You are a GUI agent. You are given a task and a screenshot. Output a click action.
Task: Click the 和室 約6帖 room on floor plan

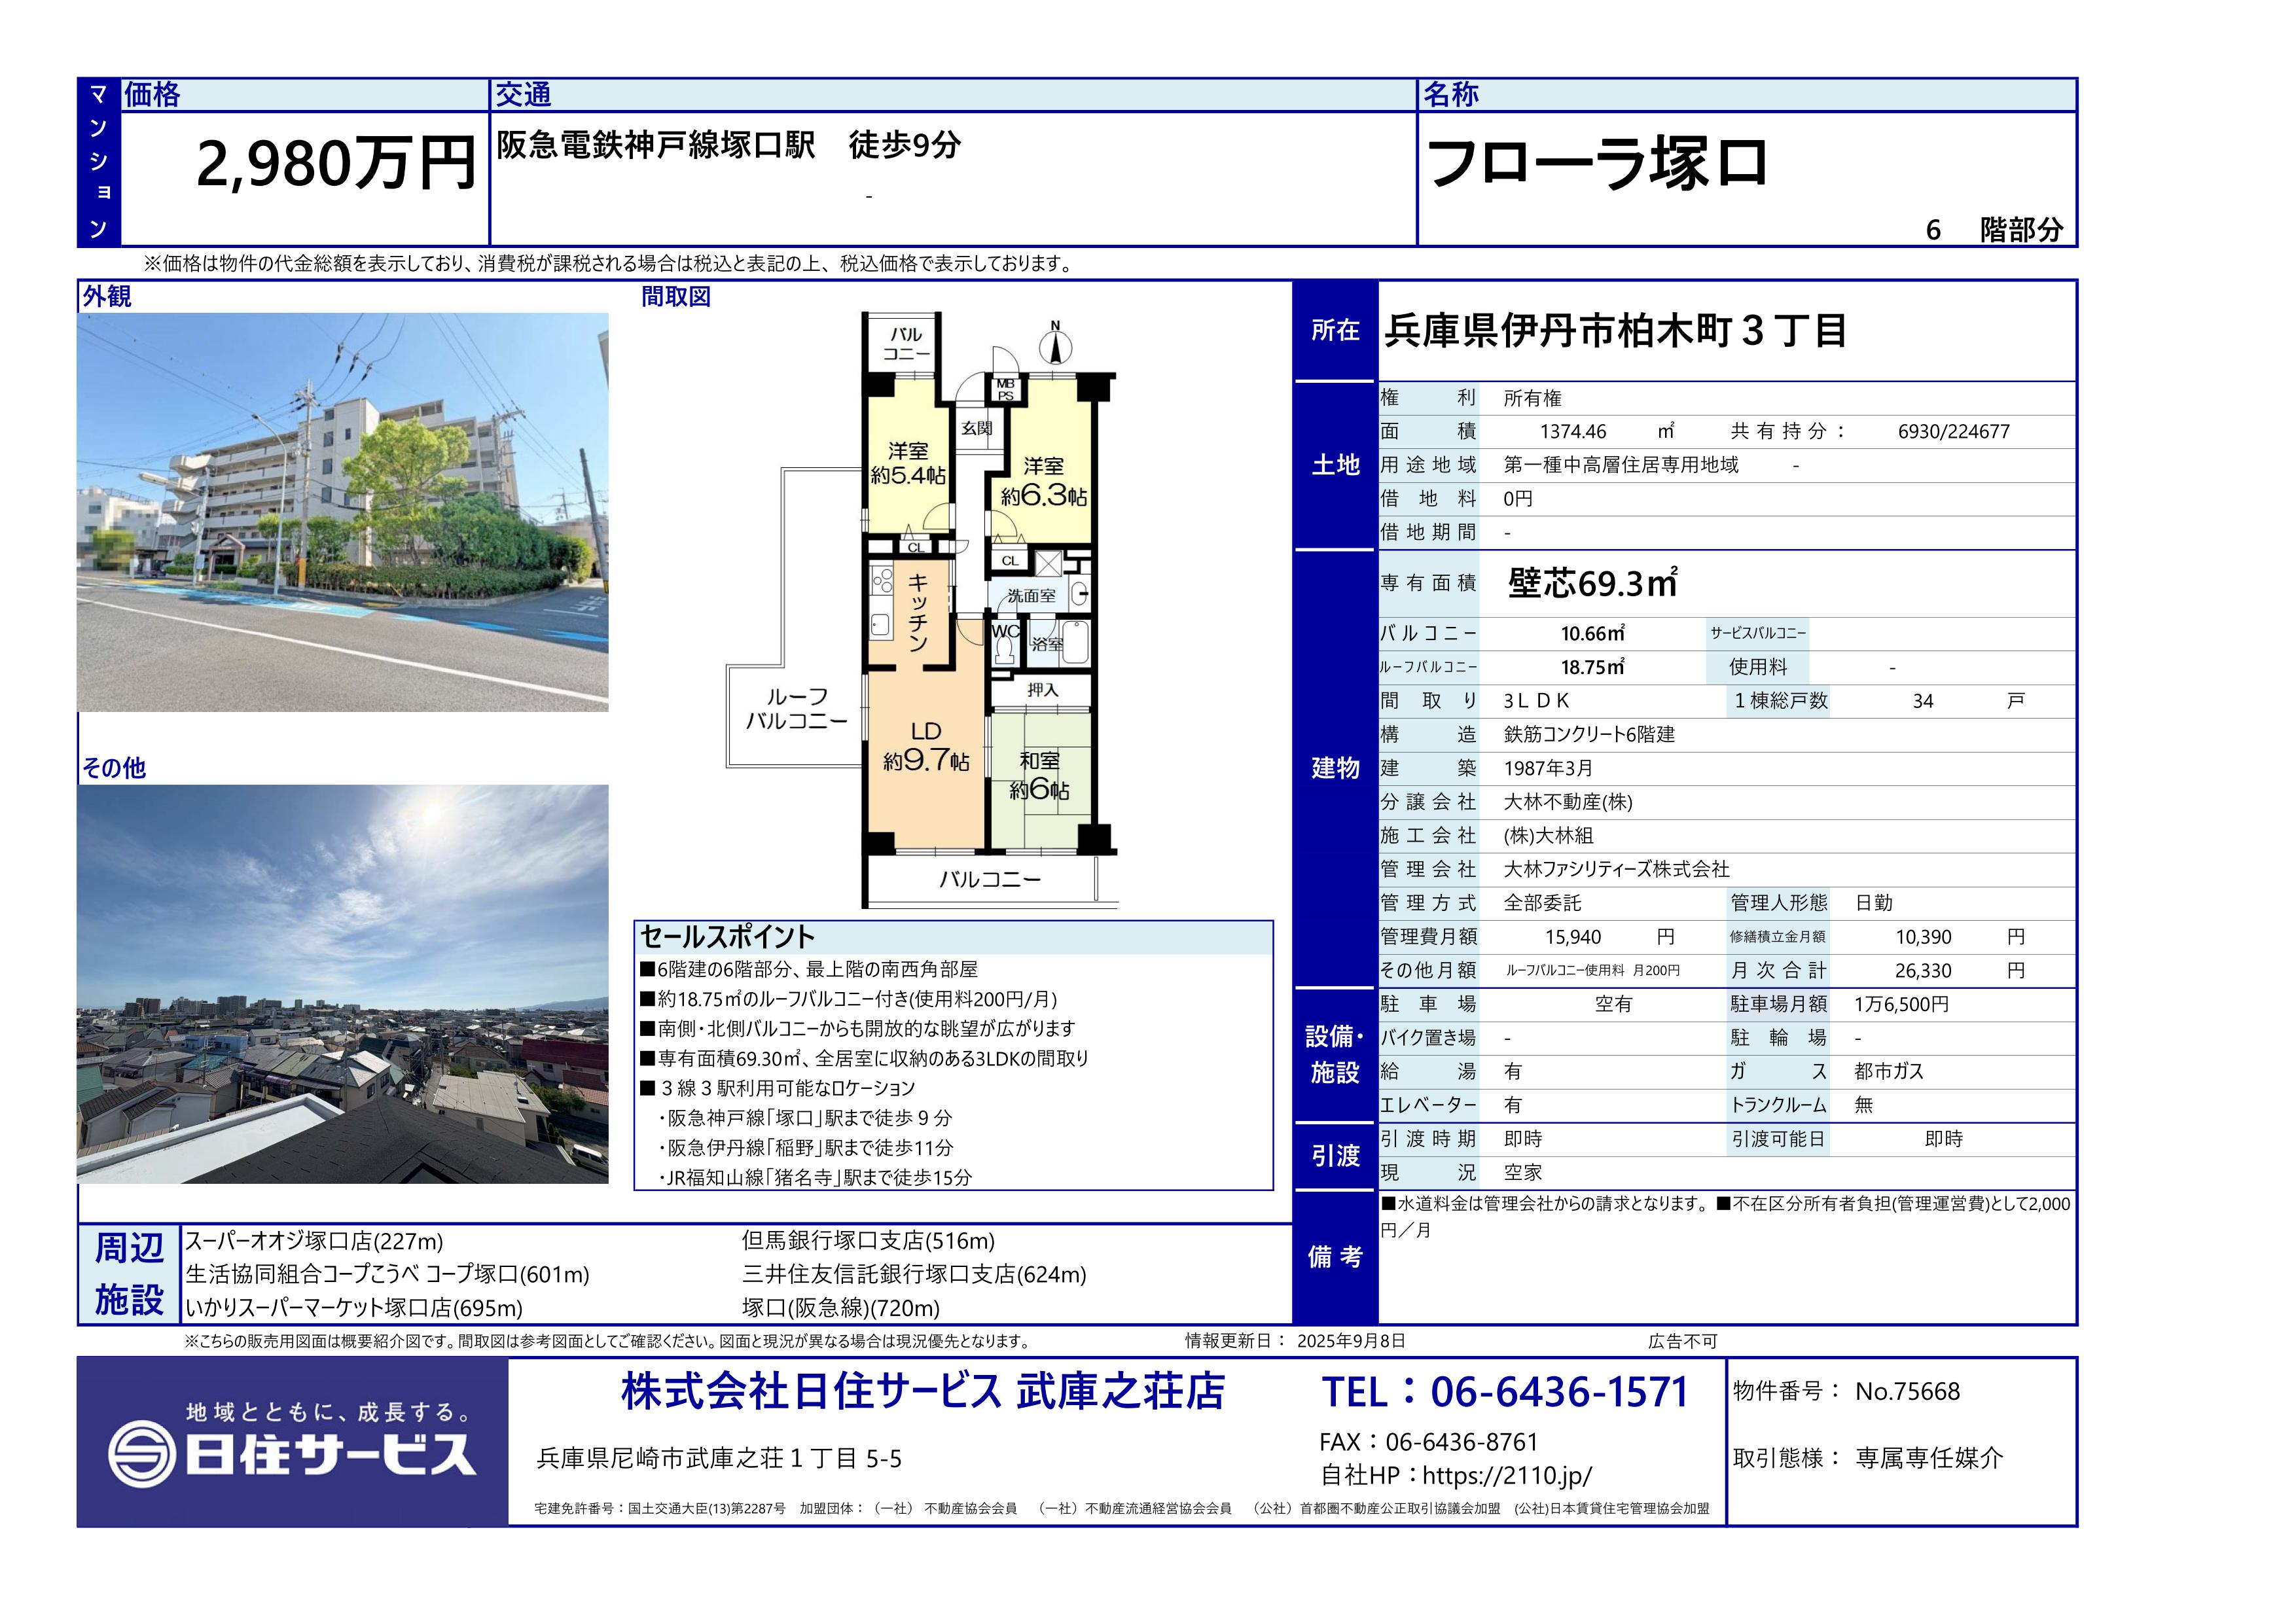coord(1039,776)
